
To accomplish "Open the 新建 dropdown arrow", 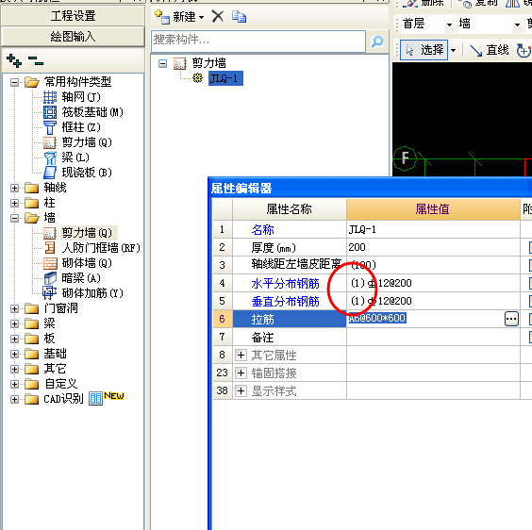I will pyautogui.click(x=202, y=17).
